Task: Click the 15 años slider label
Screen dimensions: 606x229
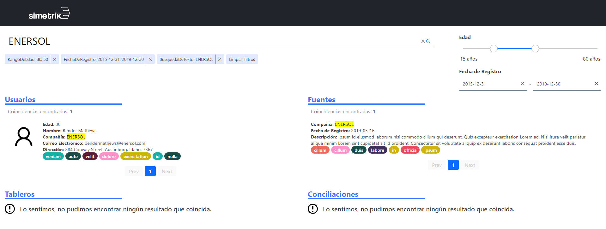Action: coord(469,59)
